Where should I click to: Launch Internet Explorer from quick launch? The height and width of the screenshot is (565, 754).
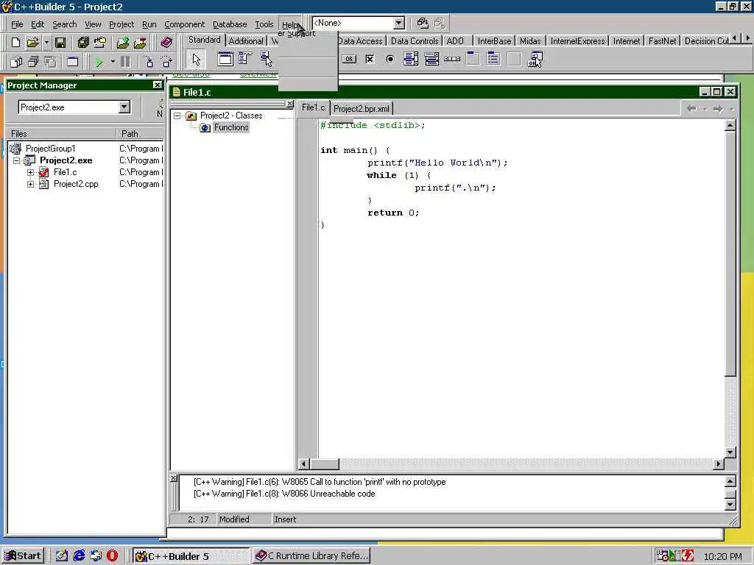[x=79, y=556]
